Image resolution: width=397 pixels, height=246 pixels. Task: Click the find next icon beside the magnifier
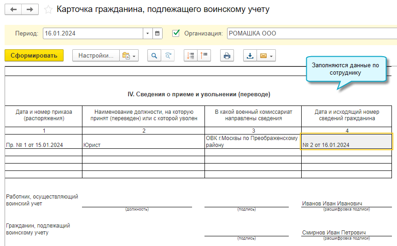pos(168,56)
